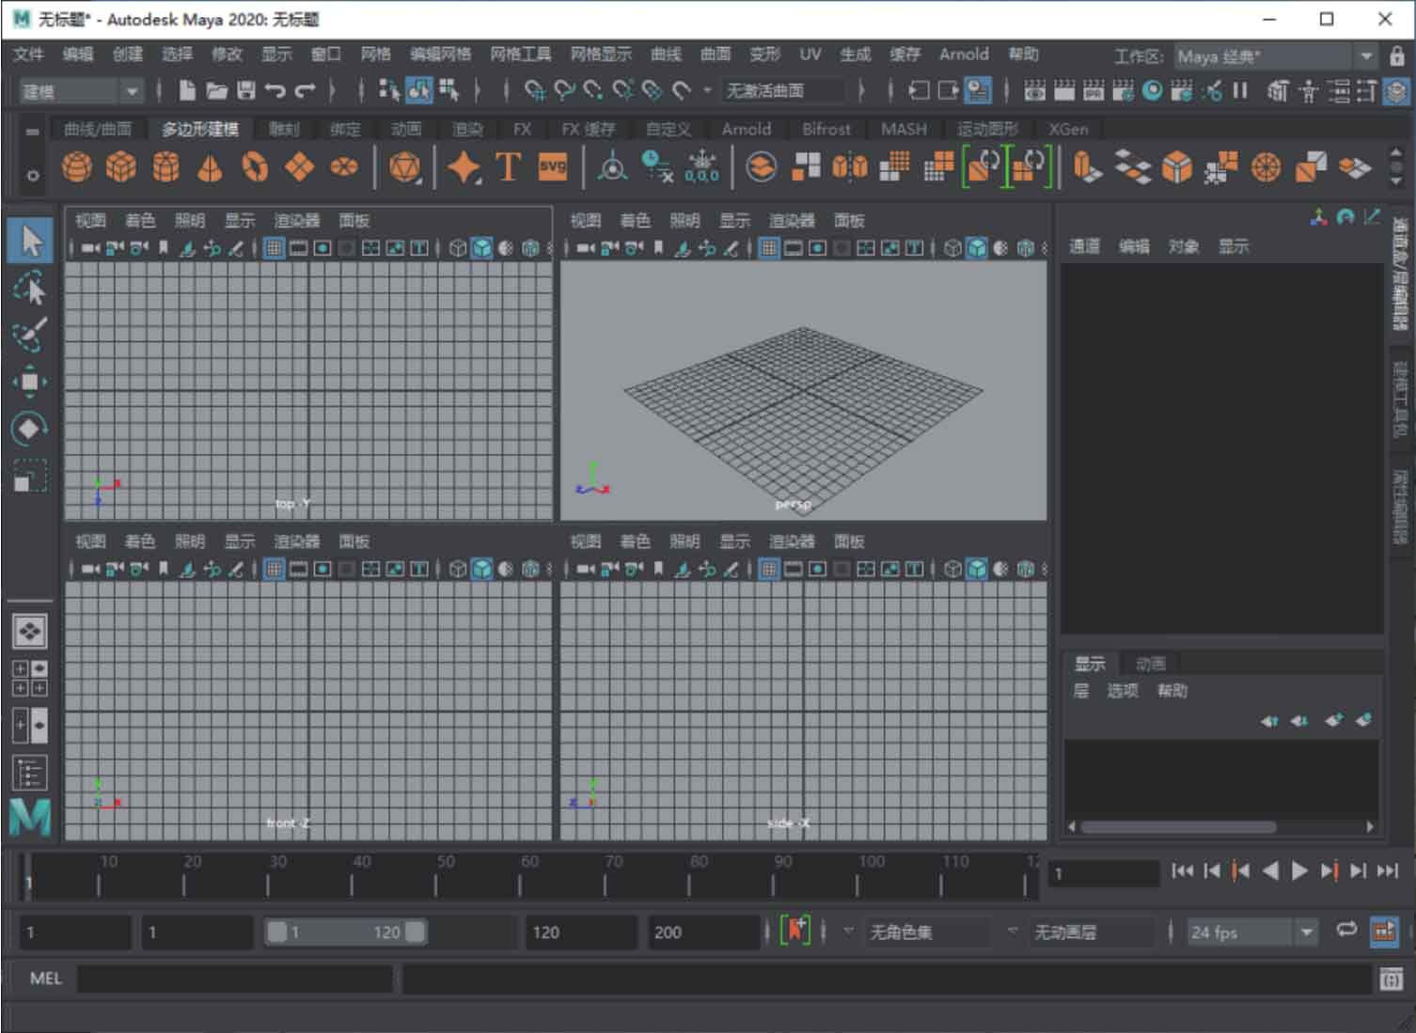This screenshot has height=1033, width=1416.
Task: Toggle the workspace lock icon
Action: pos(1397,55)
